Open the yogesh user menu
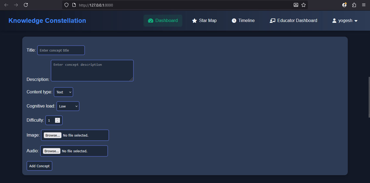Image resolution: width=370 pixels, height=183 pixels. (345, 21)
